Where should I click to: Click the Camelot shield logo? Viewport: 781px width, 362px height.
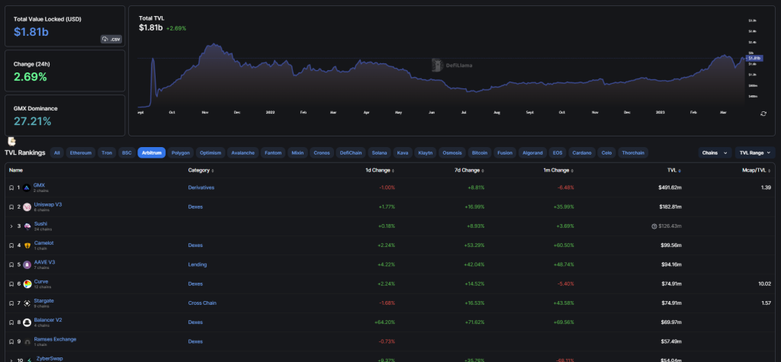(27, 245)
